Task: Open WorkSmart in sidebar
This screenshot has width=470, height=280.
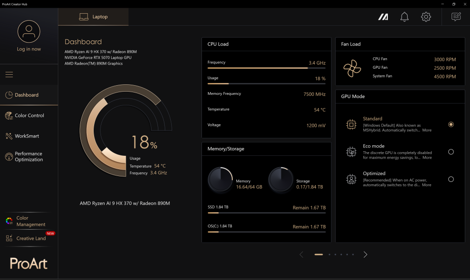Action: (29, 136)
